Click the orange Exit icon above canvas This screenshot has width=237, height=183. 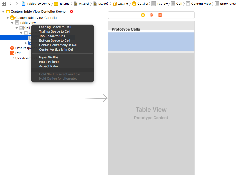(160, 15)
